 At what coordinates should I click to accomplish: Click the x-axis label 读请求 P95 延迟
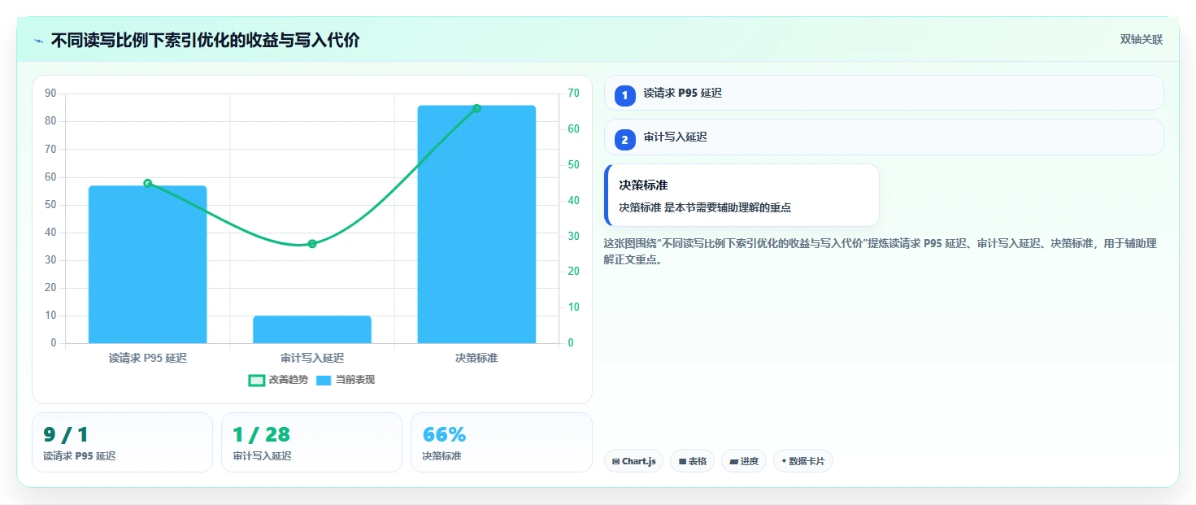[148, 358]
